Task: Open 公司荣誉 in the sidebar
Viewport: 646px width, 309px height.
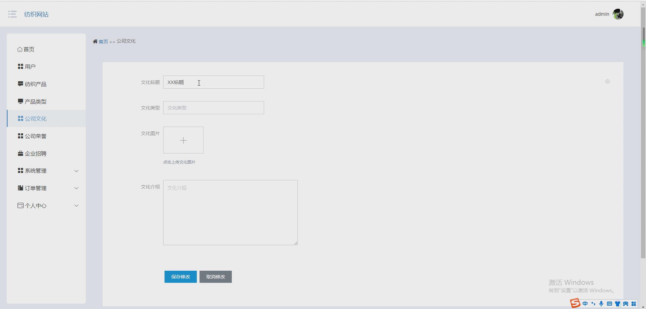Action: click(x=46, y=136)
